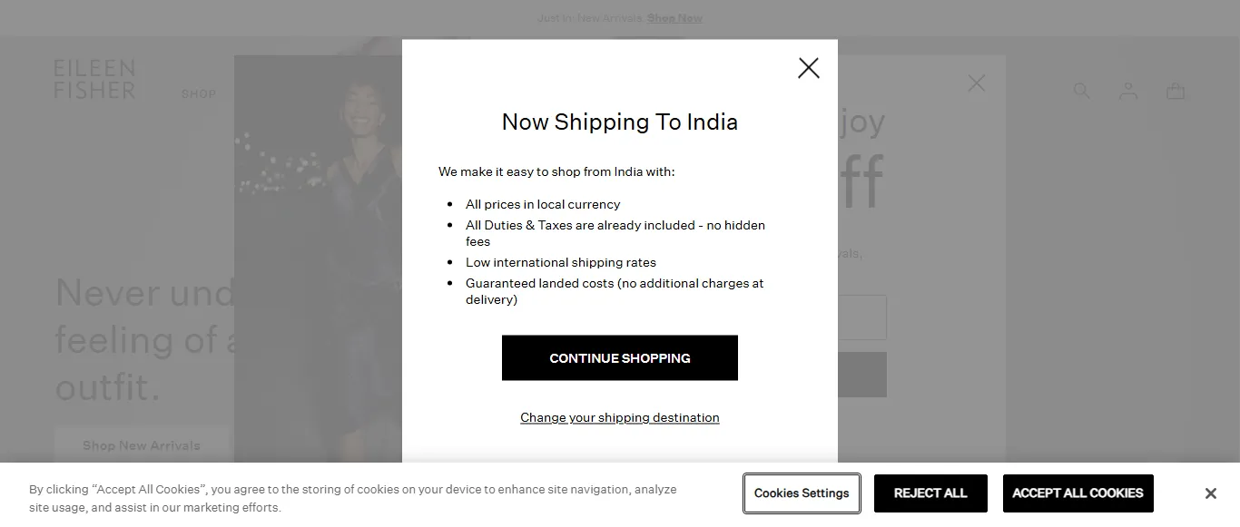The height and width of the screenshot is (527, 1240).
Task: Open the shopping bag icon
Action: coord(1176,91)
